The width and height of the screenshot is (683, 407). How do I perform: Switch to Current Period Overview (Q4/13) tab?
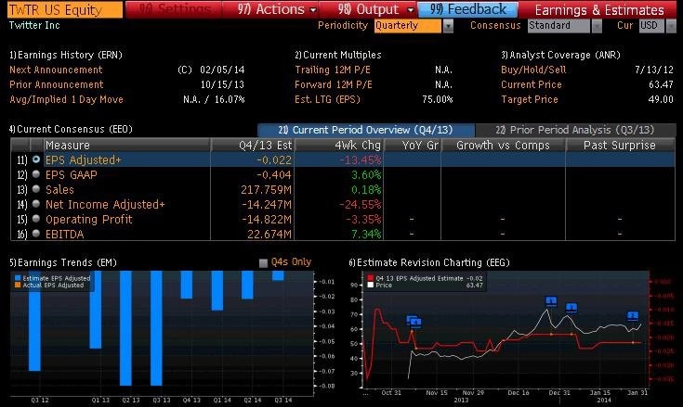(x=366, y=130)
